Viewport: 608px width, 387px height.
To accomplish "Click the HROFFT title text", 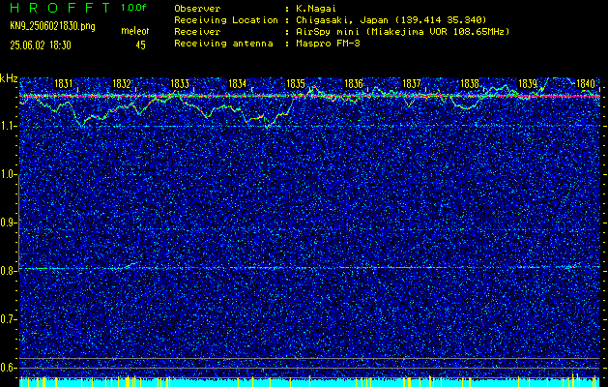I will tap(60, 8).
